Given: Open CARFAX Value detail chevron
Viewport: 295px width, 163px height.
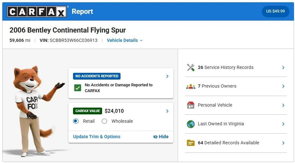Looking at the screenshot, I should click(x=167, y=111).
